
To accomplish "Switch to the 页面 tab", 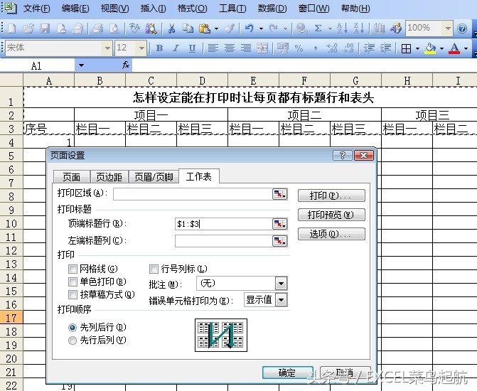I will pos(72,177).
